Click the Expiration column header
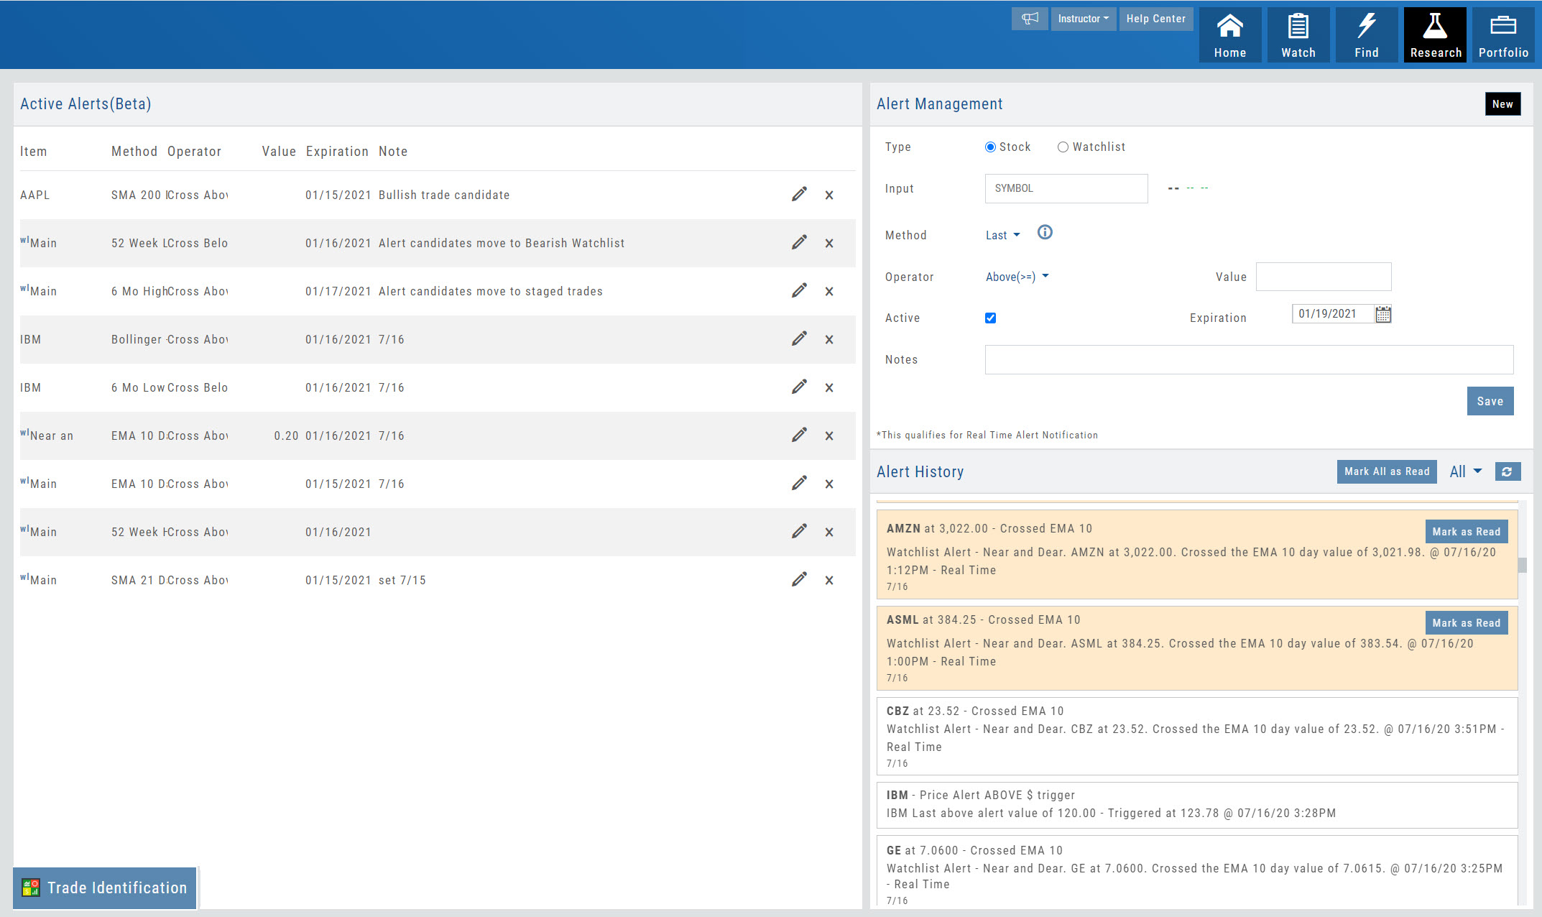This screenshot has width=1542, height=917. (337, 152)
